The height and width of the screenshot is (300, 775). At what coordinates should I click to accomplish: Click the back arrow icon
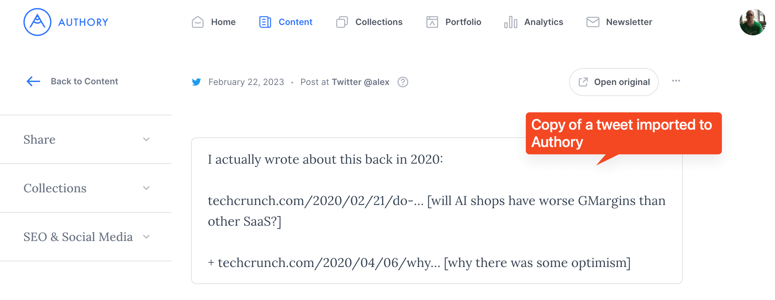click(33, 81)
